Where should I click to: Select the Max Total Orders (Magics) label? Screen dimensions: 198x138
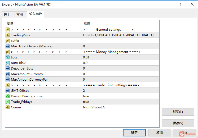click(32, 46)
